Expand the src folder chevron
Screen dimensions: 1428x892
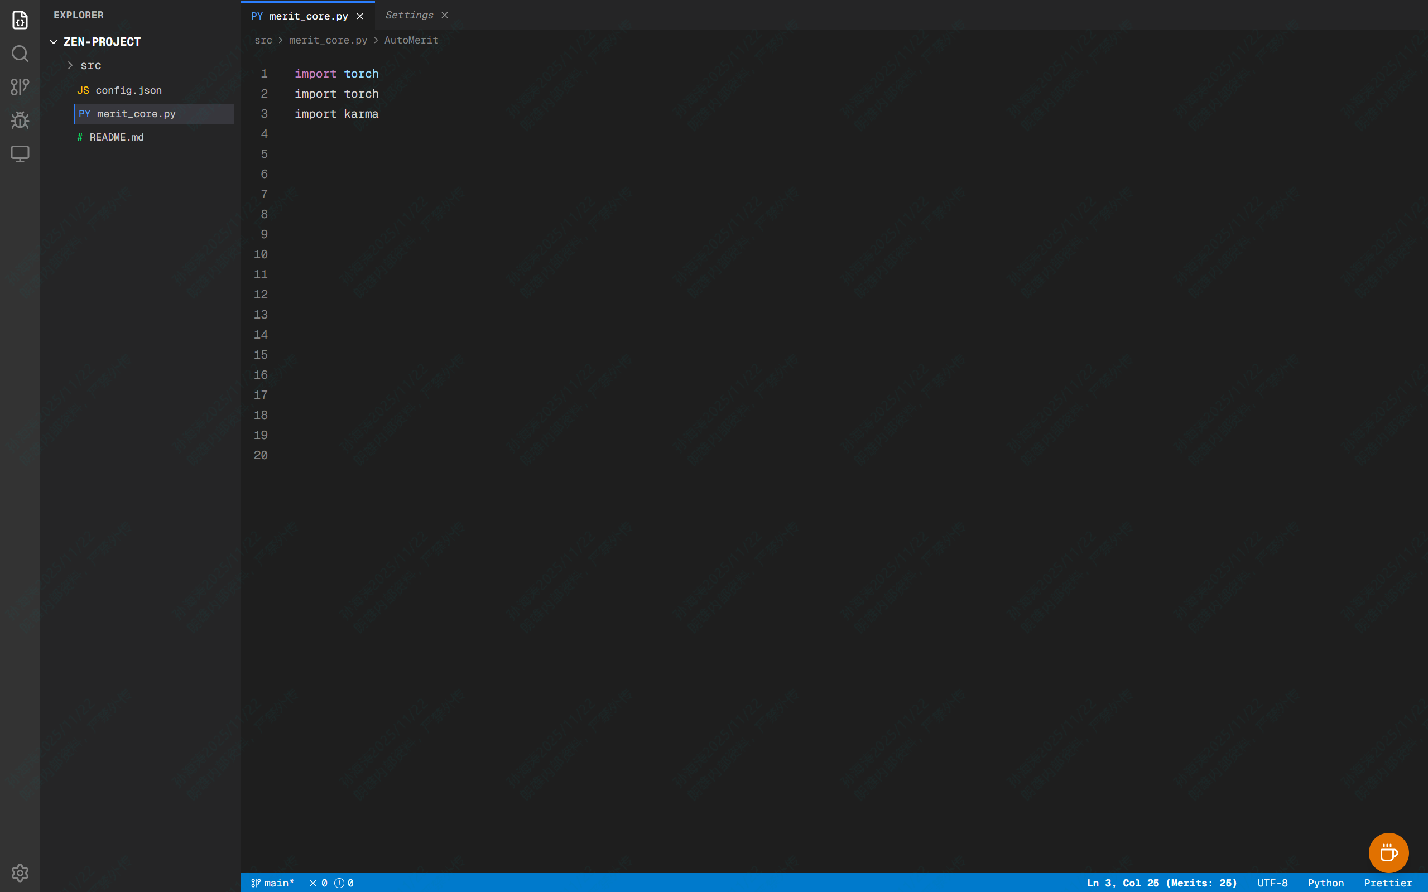70,65
